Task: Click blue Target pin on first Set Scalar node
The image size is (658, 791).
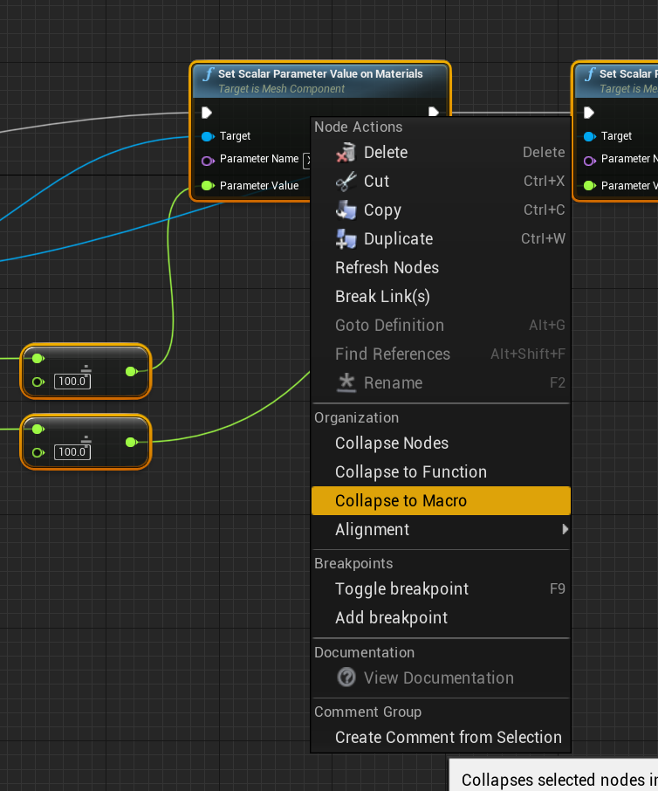Action: click(208, 136)
